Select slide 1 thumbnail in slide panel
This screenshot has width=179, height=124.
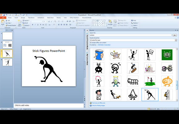point(7,36)
